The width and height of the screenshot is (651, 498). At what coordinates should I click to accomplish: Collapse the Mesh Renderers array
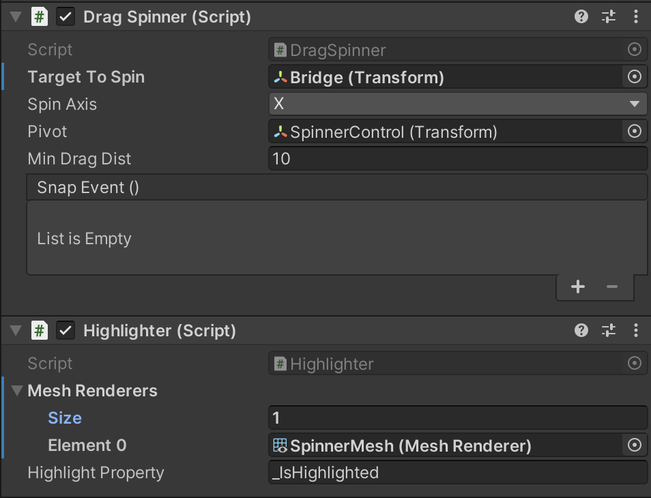(16, 391)
